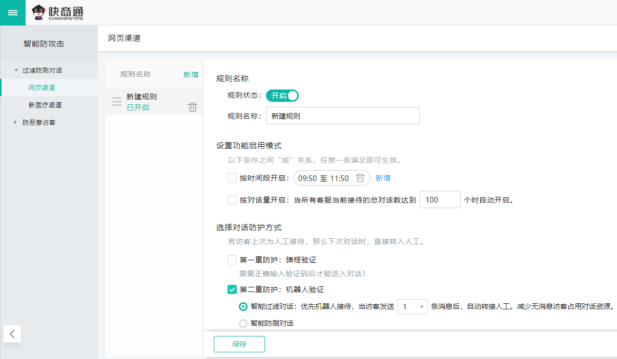This screenshot has width=617, height=359.
Task: Click the drag handle beside 新建规则
Action: (x=116, y=102)
